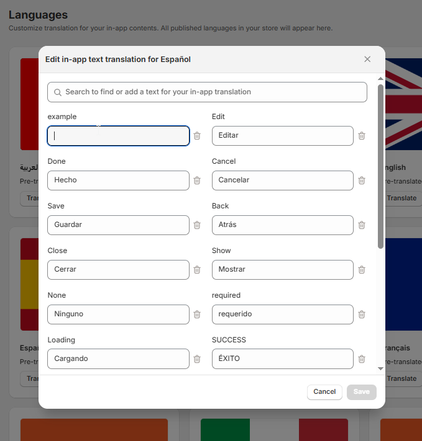Delete the 'None' translation entry
422x441 pixels.
pos(197,314)
